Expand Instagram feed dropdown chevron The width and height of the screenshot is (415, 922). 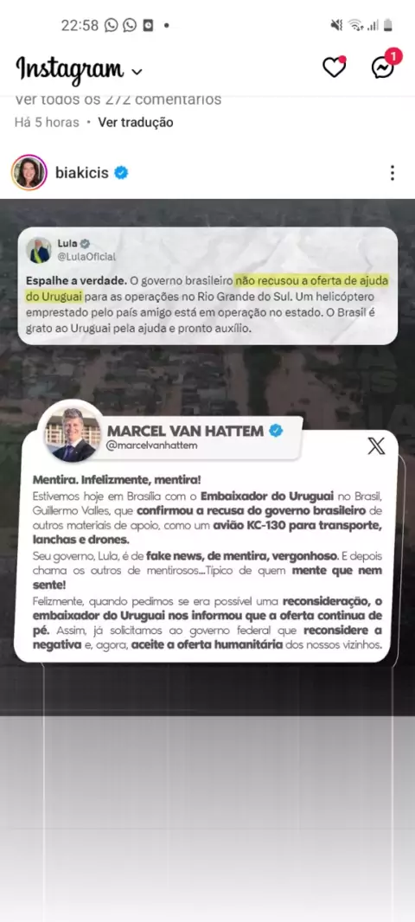(x=137, y=72)
